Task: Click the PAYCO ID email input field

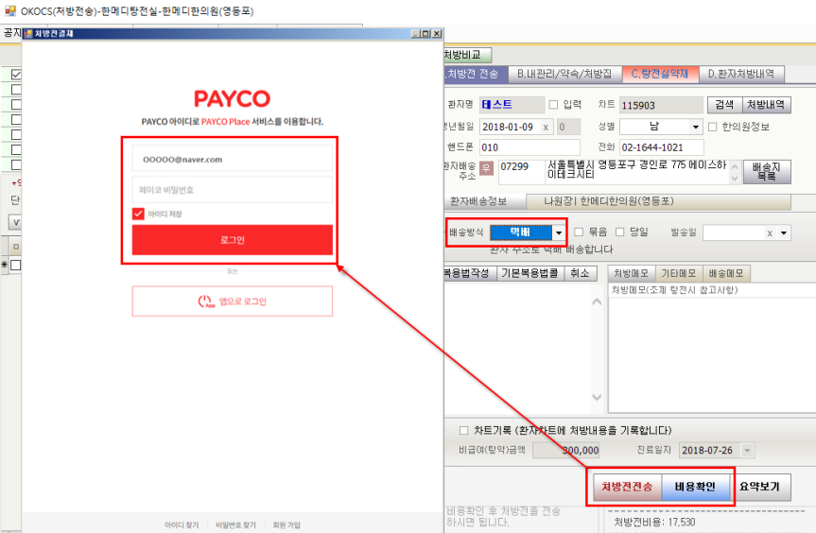Action: tap(232, 159)
